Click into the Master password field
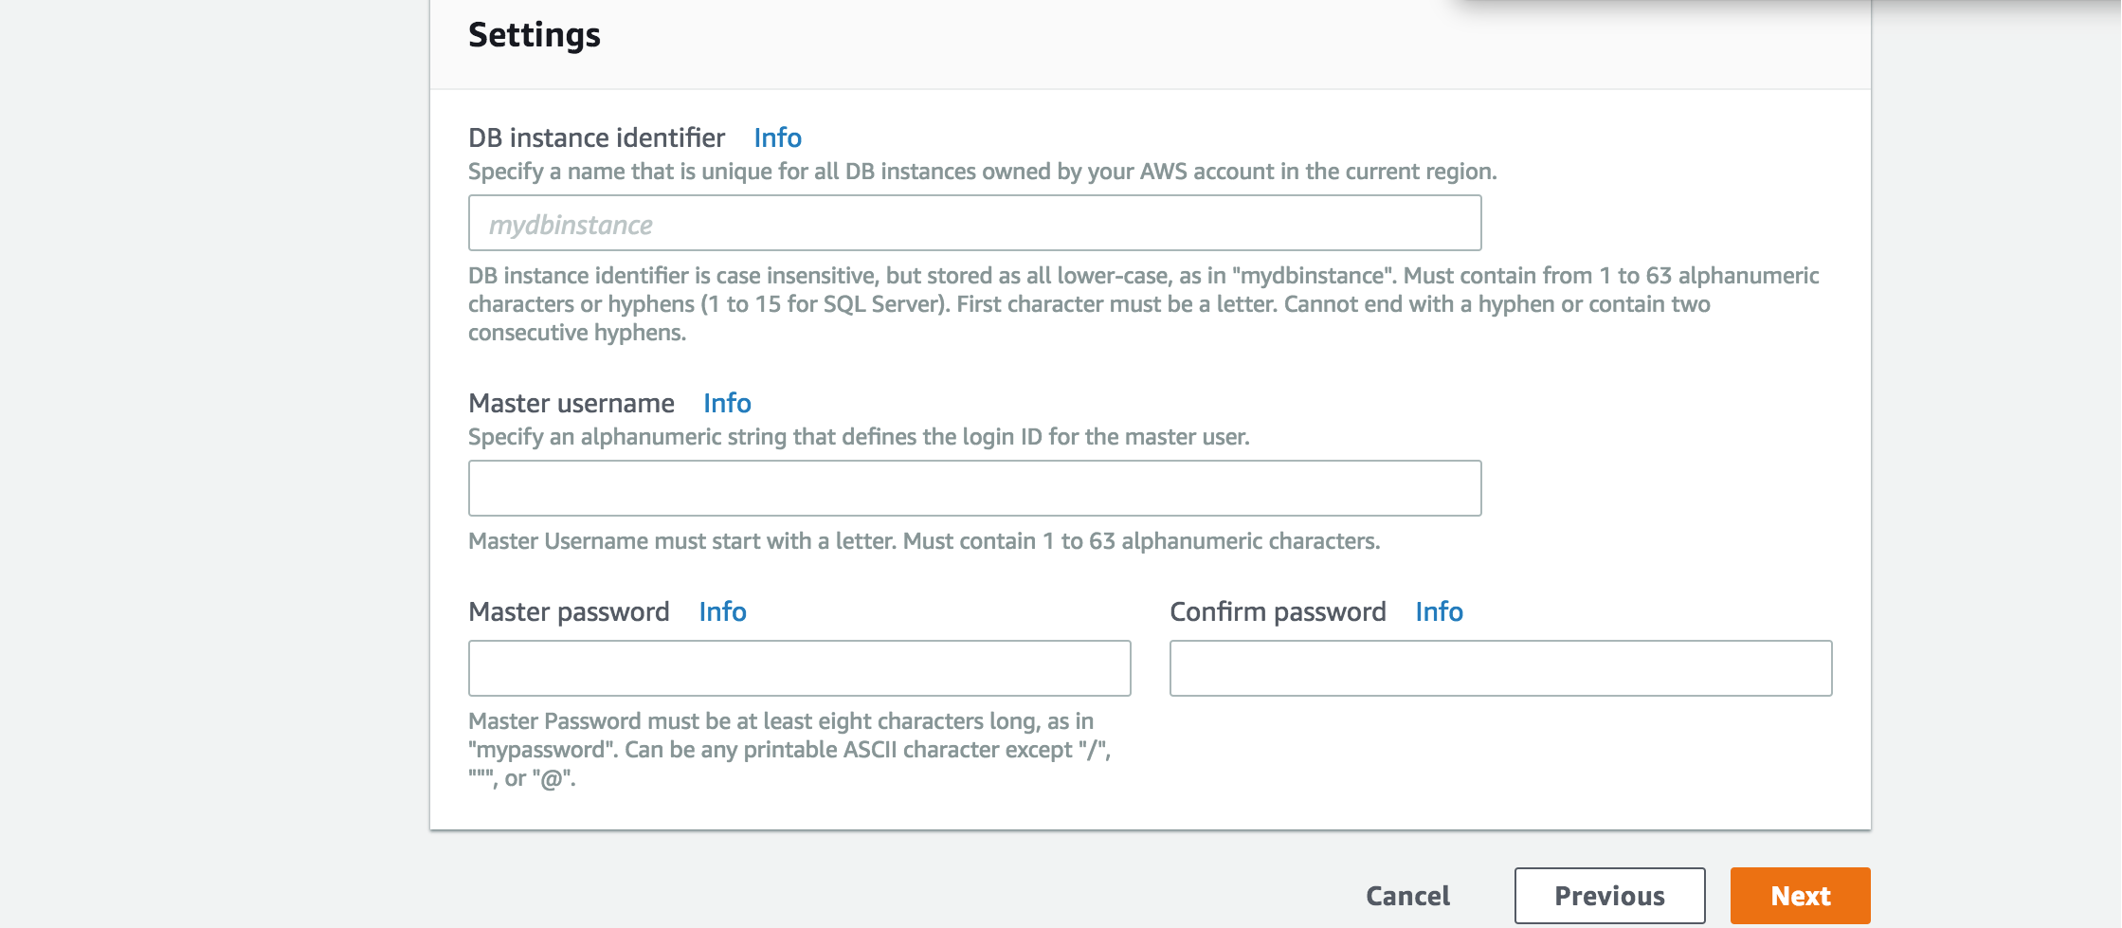Screen dimensions: 2122x928 [x=799, y=669]
